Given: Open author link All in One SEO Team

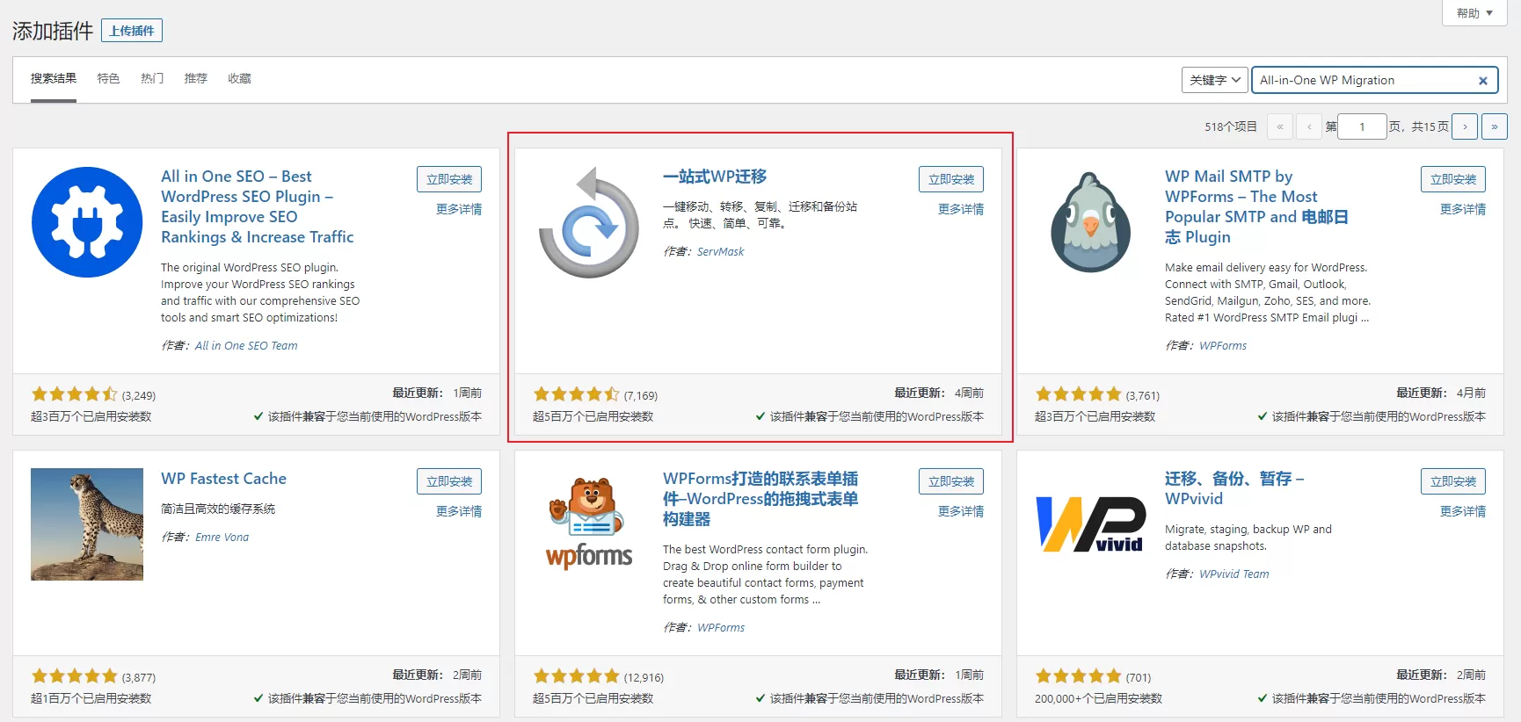Looking at the screenshot, I should click(246, 346).
